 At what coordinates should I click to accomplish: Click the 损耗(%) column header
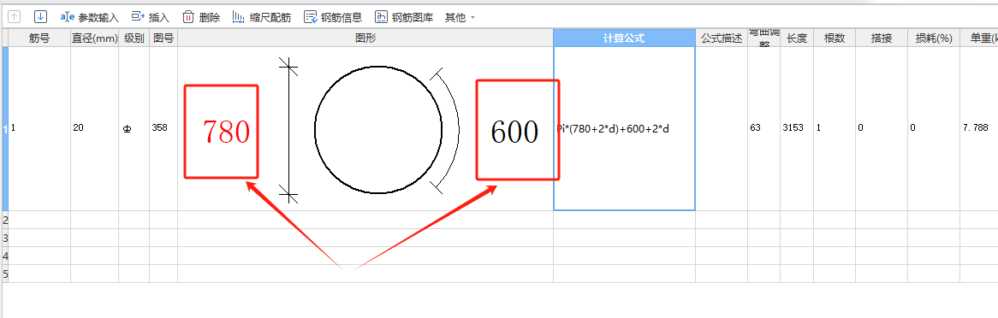[x=934, y=38]
